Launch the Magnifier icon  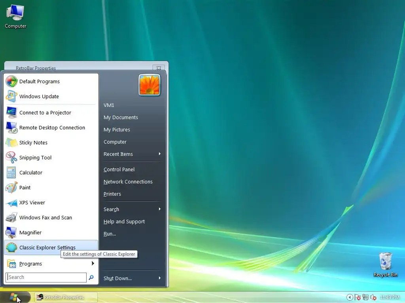[11, 232]
